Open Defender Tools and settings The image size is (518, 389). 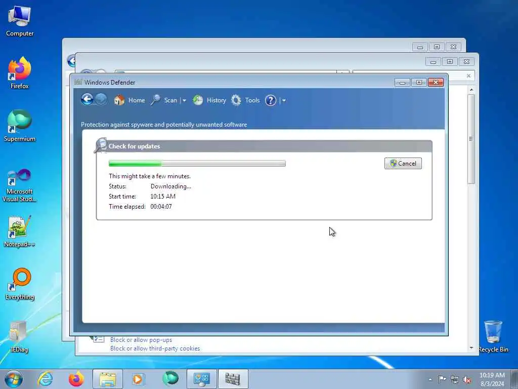tap(245, 100)
